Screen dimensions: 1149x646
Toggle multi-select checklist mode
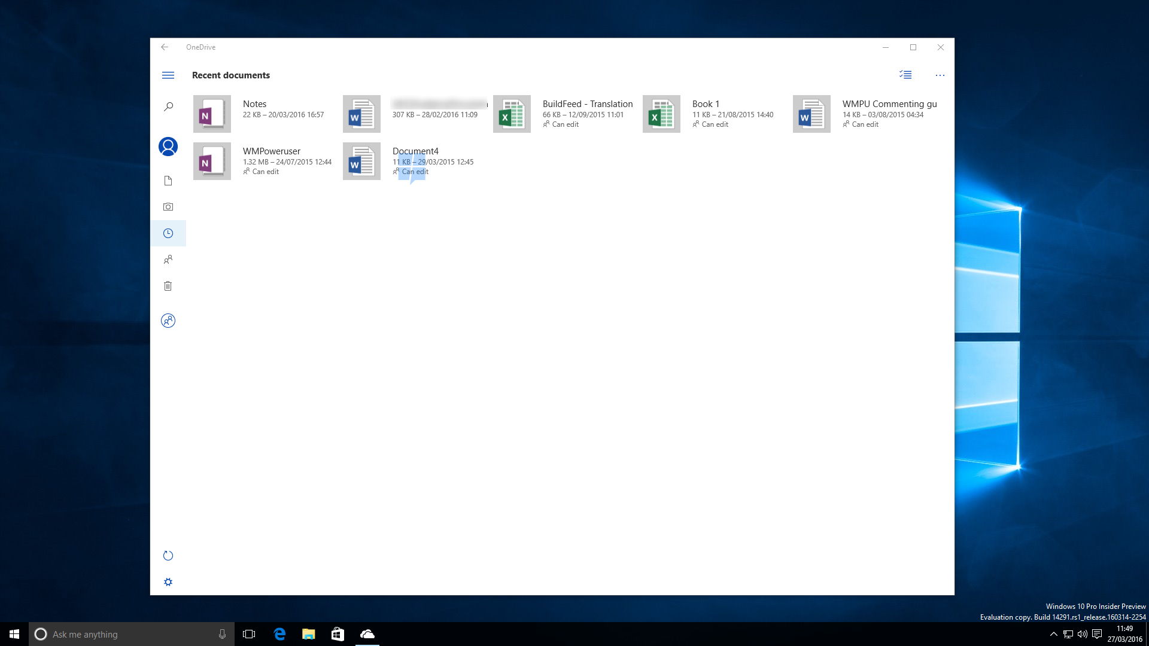coord(905,75)
